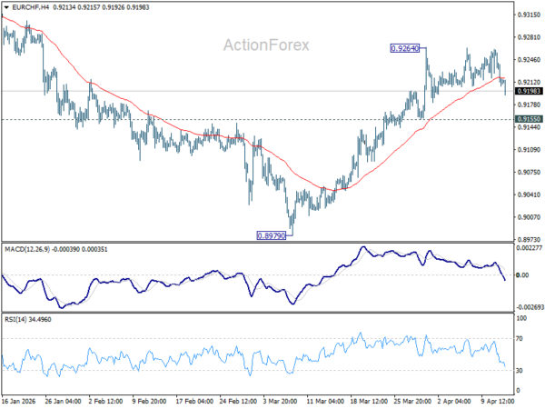Viewport: 545px width, 409px height.
Task: Select the 0.89790 low price label
Action: point(272,235)
